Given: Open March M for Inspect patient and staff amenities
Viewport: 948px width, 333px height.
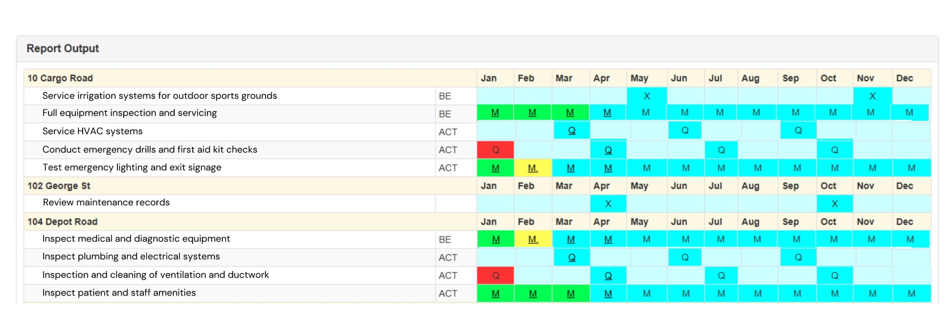Looking at the screenshot, I should (571, 294).
